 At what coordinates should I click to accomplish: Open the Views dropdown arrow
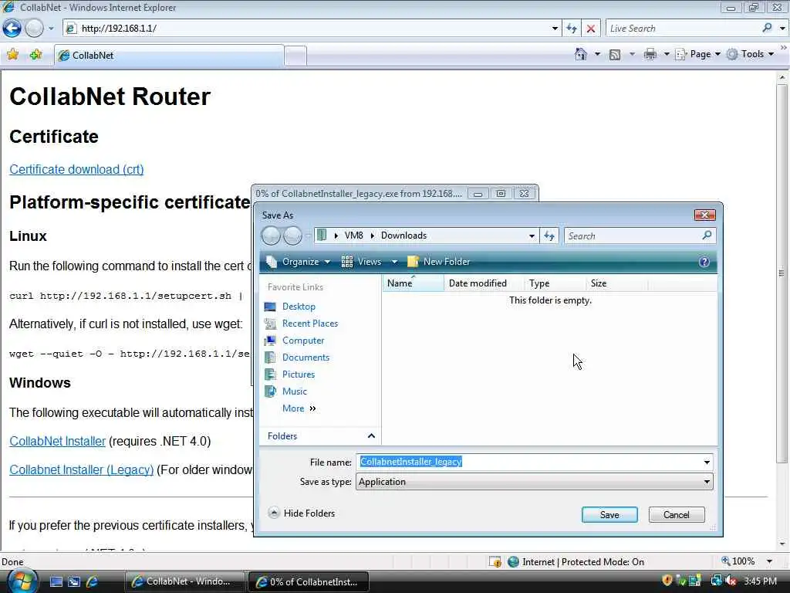click(x=394, y=262)
